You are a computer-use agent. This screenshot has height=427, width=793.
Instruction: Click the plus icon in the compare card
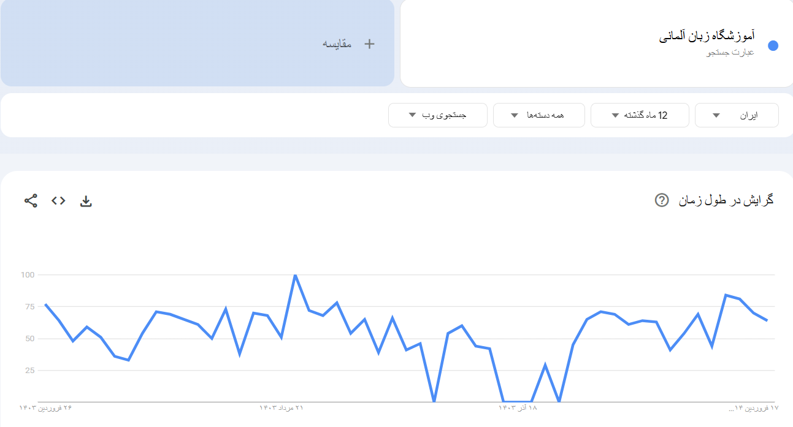tap(369, 44)
